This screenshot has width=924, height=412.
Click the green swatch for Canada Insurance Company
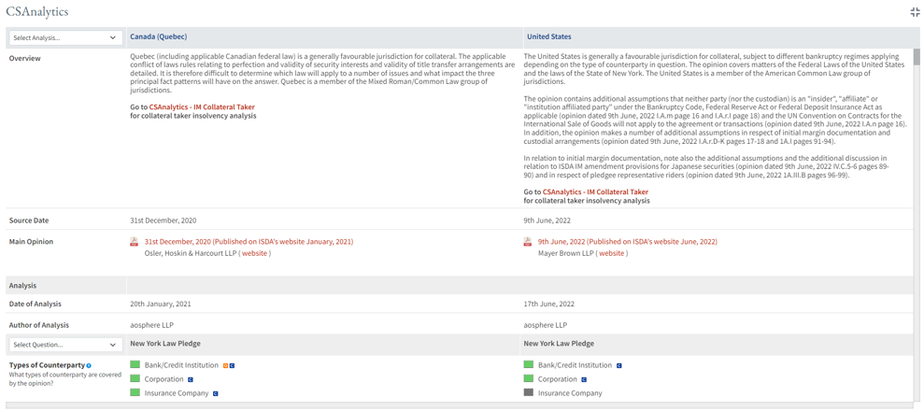tap(135, 393)
